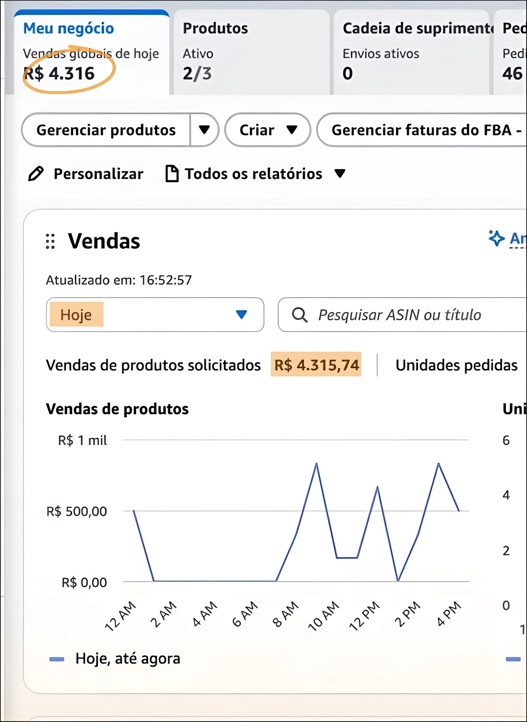Click Gerenciar faturas do FBA button

coord(422,130)
